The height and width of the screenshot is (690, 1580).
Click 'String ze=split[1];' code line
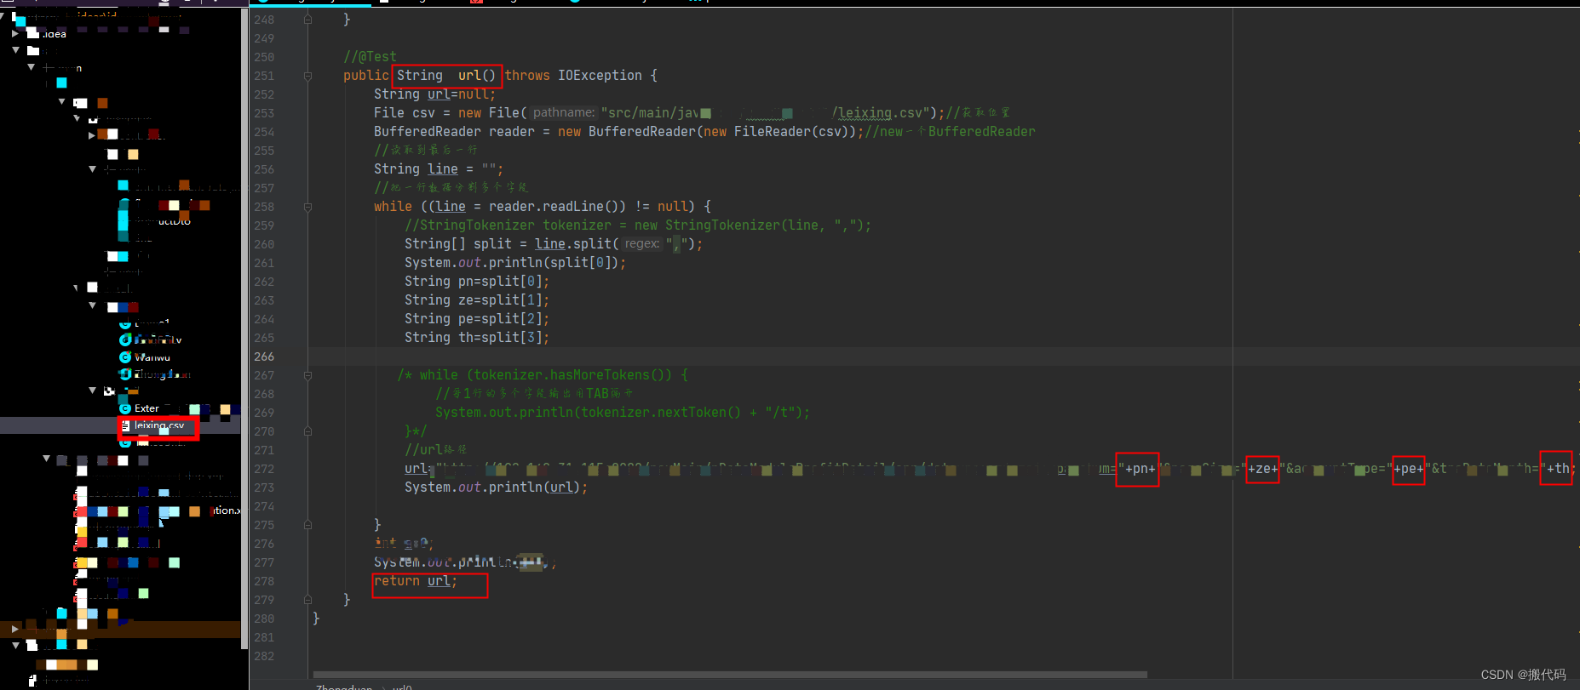click(477, 300)
